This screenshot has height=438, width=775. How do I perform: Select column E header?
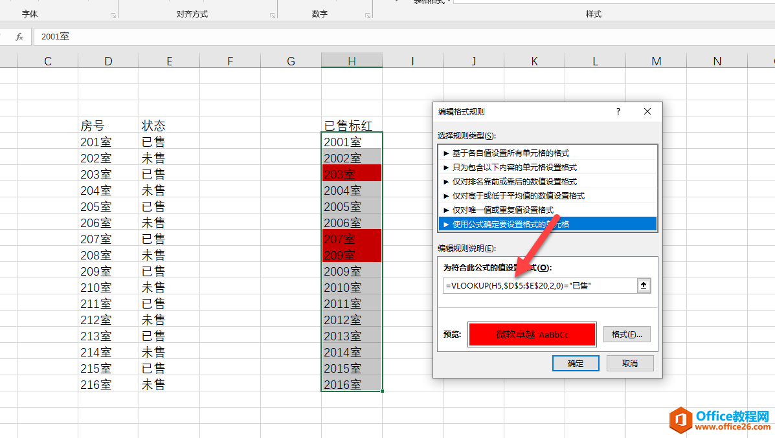point(169,61)
